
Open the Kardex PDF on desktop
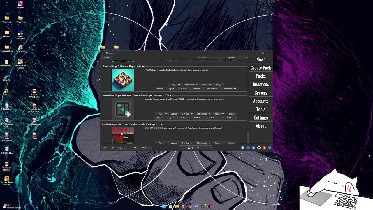pos(34,136)
